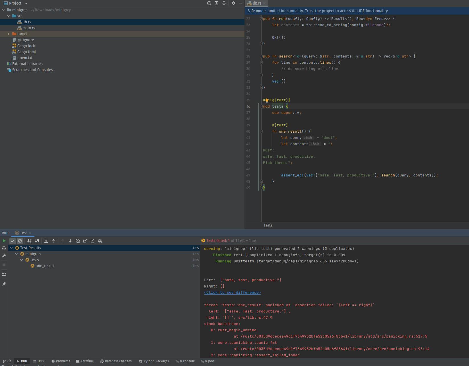This screenshot has width=469, height=366.
Task: Collapse the minigrep node in Test Results
Action: [16, 254]
